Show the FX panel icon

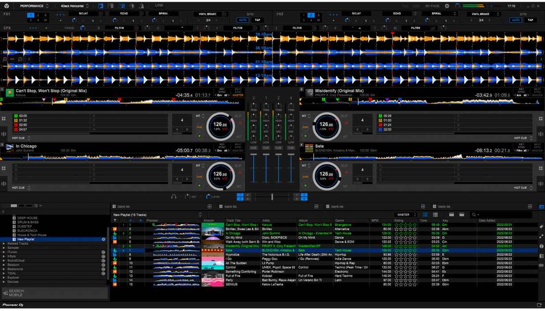click(101, 6)
